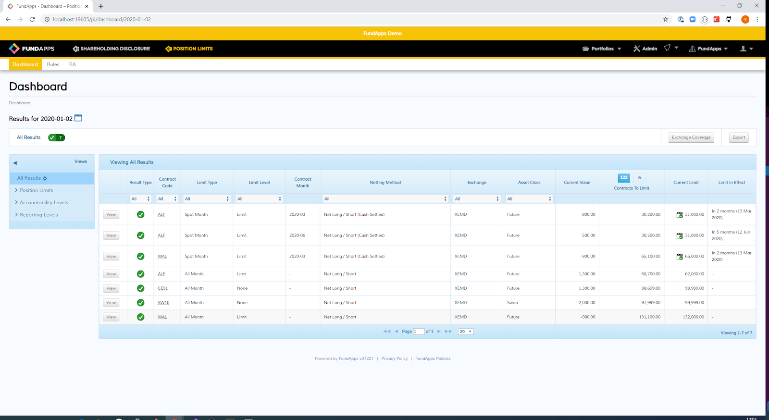This screenshot has height=420, width=769.
Task: Open the FundApps company menu
Action: [708, 49]
